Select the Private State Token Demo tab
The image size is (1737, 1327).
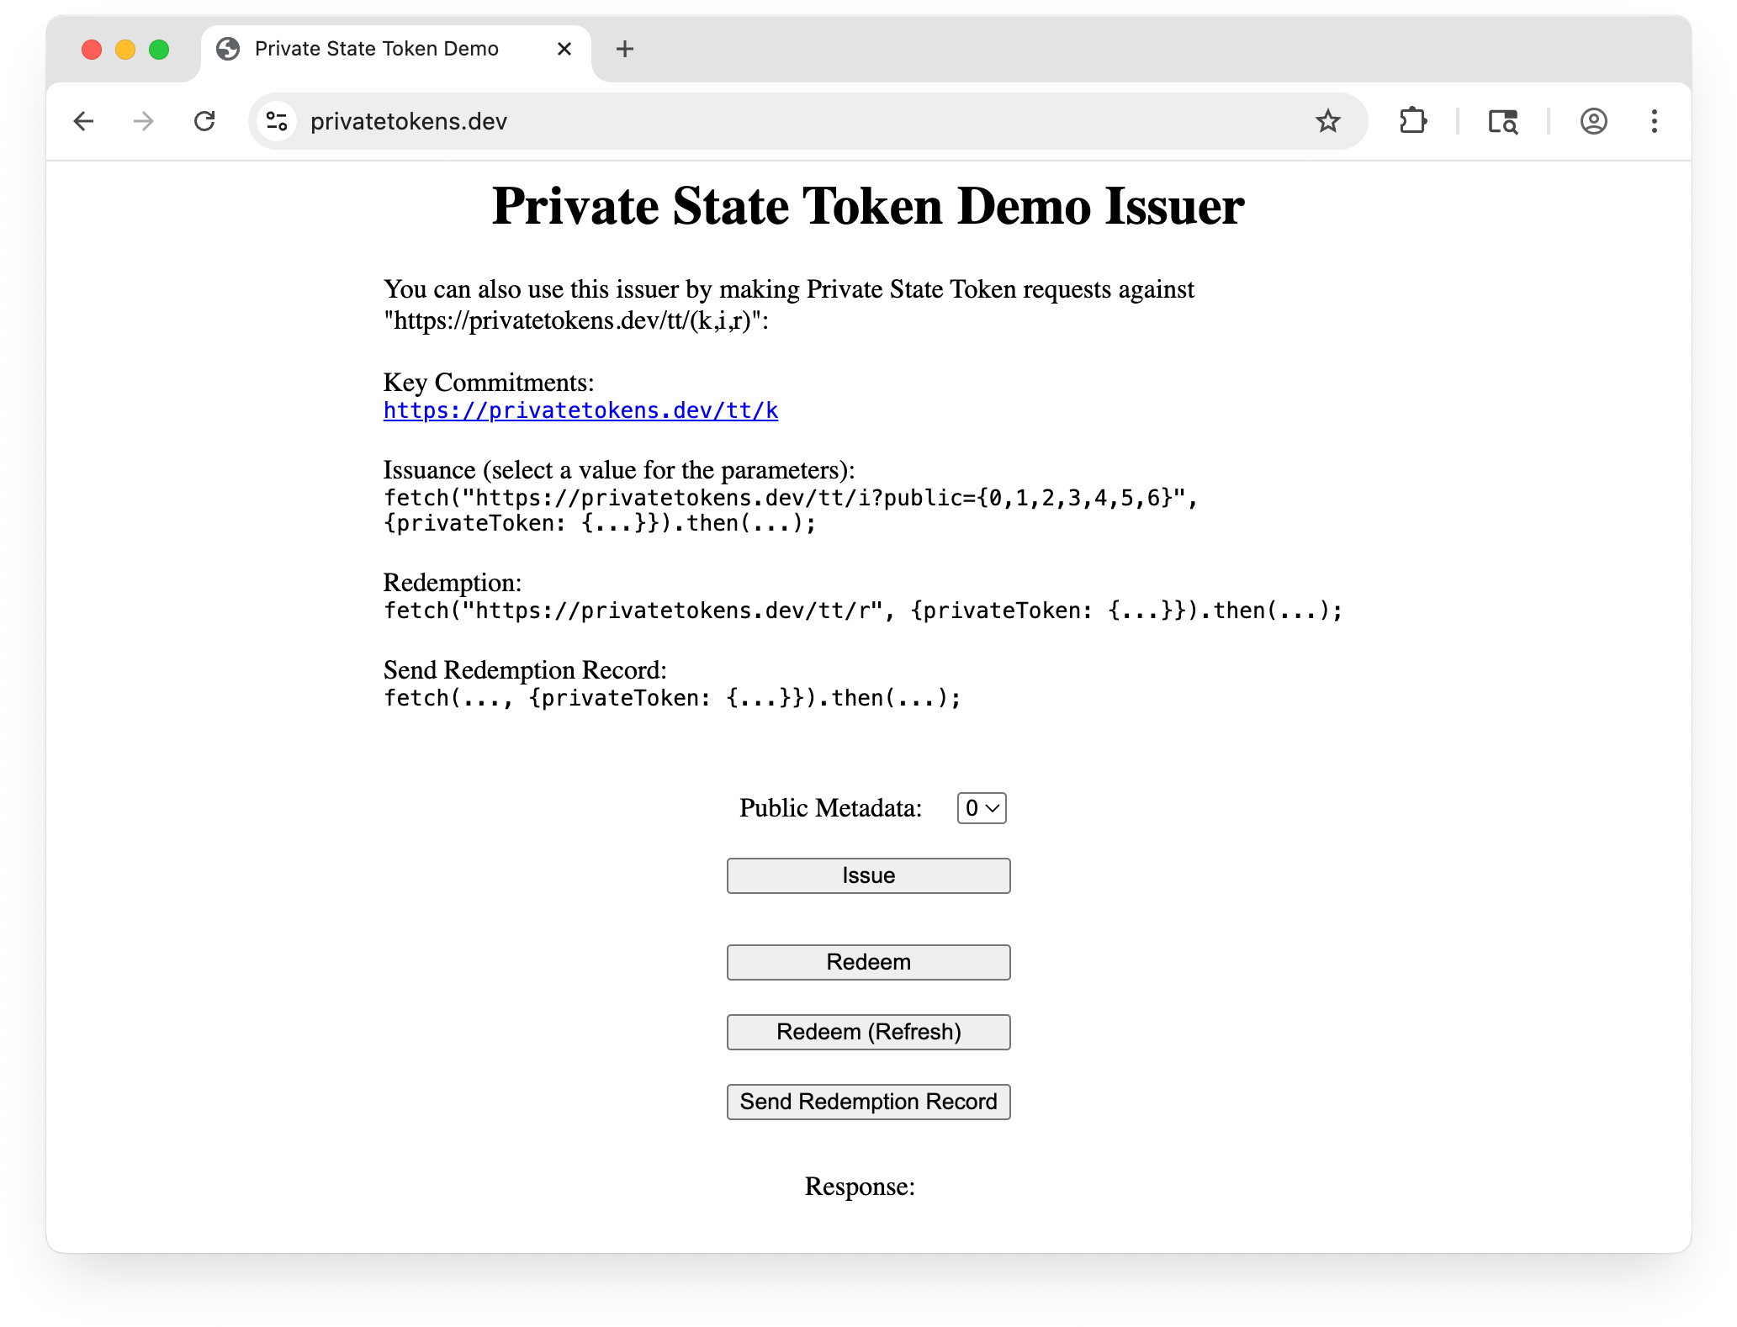(x=376, y=49)
